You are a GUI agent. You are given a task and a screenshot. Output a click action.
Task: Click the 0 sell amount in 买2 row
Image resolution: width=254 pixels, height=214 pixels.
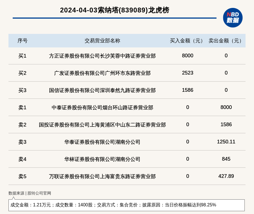(226, 73)
